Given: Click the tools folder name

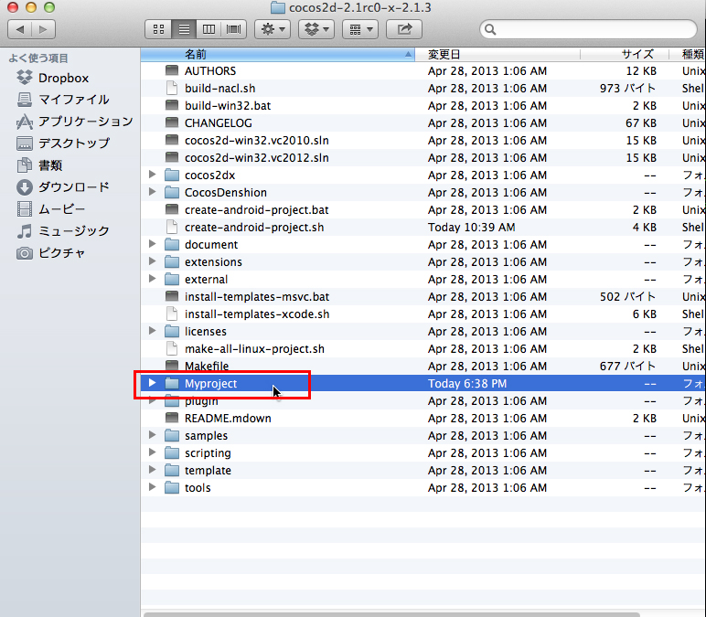Looking at the screenshot, I should 198,487.
